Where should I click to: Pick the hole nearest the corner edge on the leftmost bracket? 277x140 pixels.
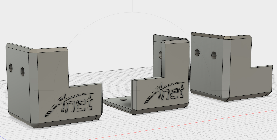[x=23, y=72]
